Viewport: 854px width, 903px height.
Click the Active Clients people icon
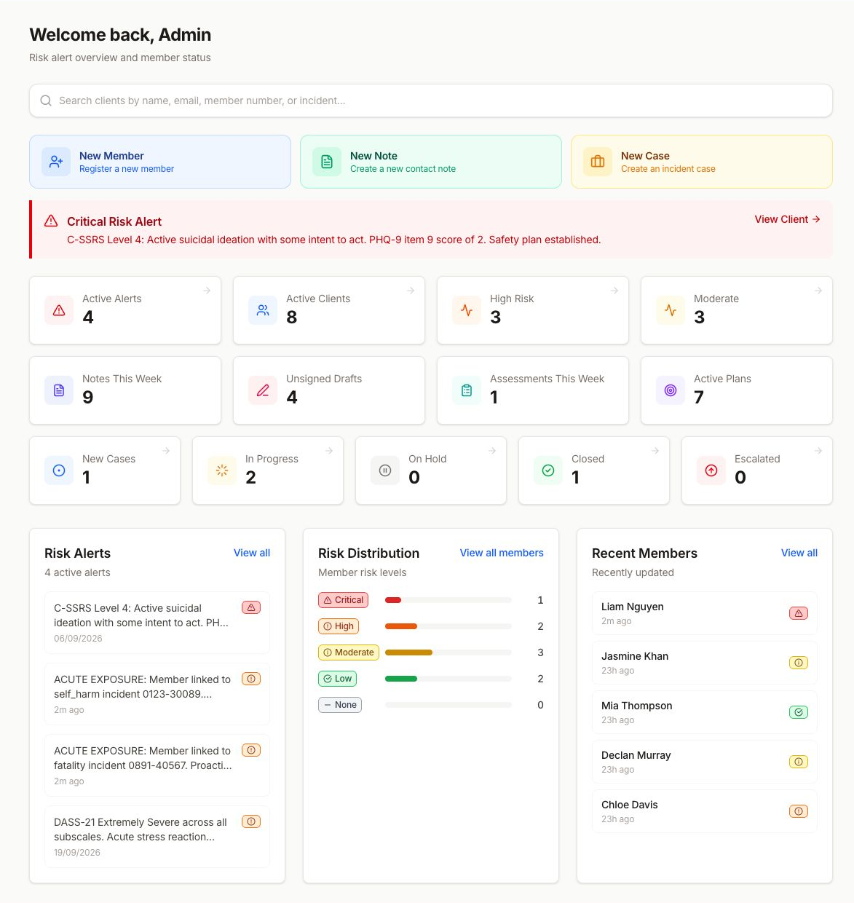click(263, 310)
